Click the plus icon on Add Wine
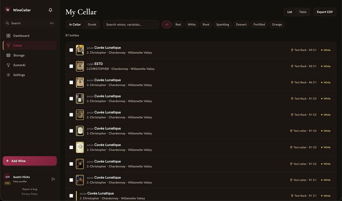Viewport: 342px width, 201px height. pyautogui.click(x=7, y=161)
